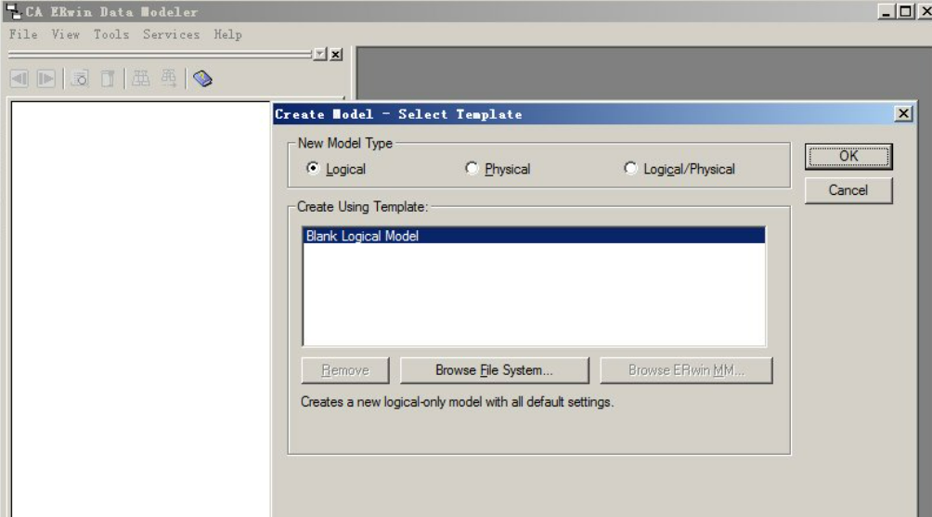Screen dimensions: 932x517
Task: Maximize the ERwin main window
Action: point(905,11)
